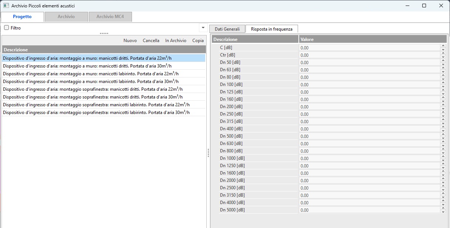This screenshot has height=228, width=450.
Task: Click the Nuovo button
Action: 130,41
